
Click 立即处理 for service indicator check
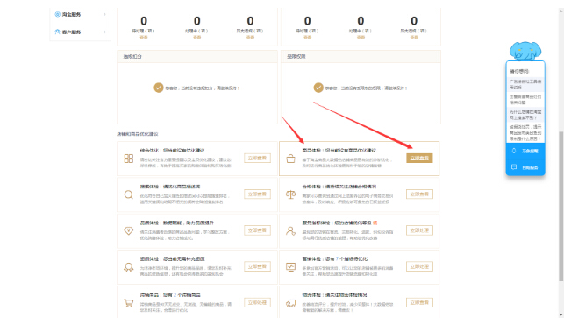(419, 230)
